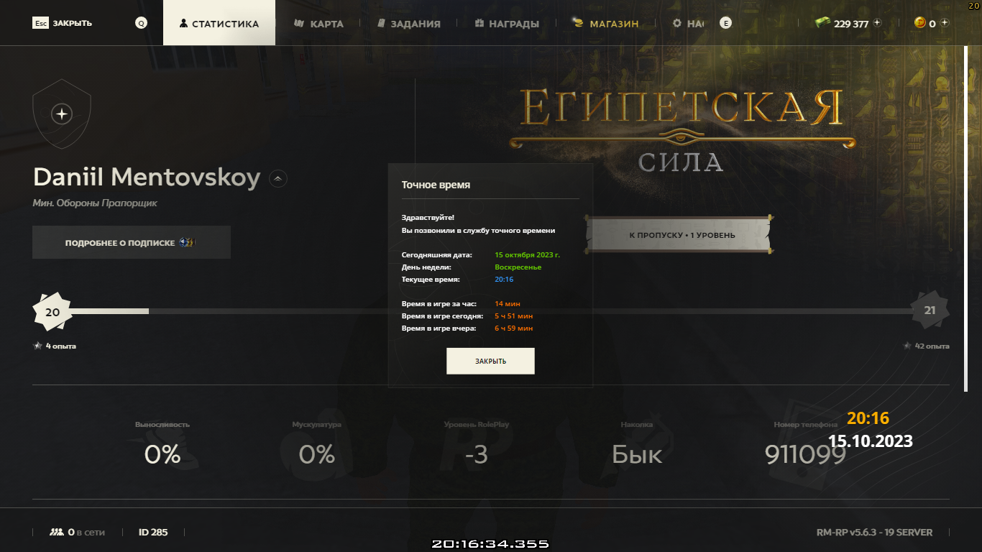Add gold coins using the plus icon
982x552 pixels.
tap(945, 23)
